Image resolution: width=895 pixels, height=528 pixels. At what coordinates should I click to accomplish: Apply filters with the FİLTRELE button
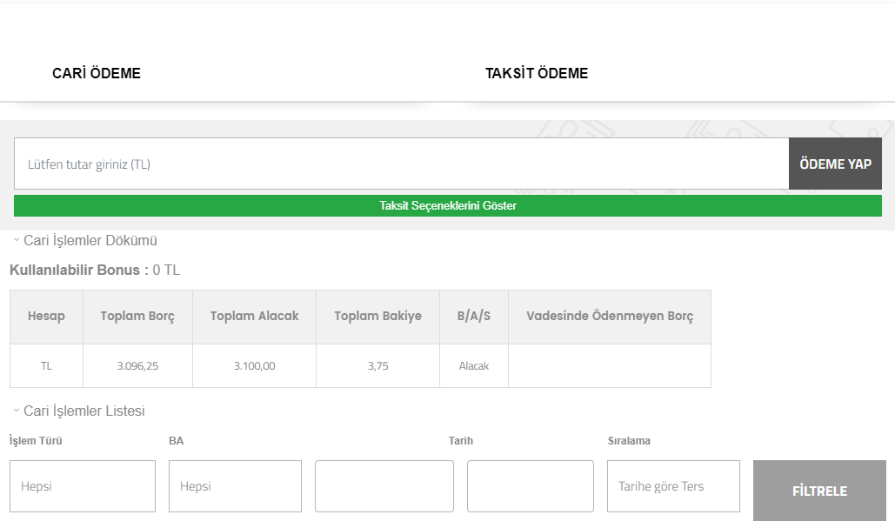[818, 491]
